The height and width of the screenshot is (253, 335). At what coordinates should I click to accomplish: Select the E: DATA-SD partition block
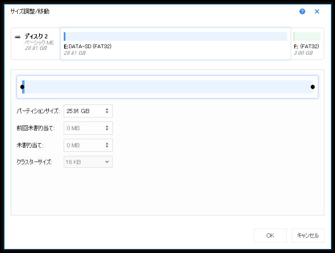click(x=175, y=44)
